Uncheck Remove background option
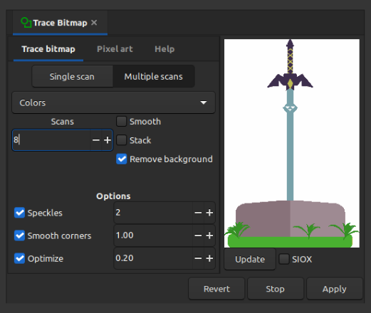 pos(121,159)
